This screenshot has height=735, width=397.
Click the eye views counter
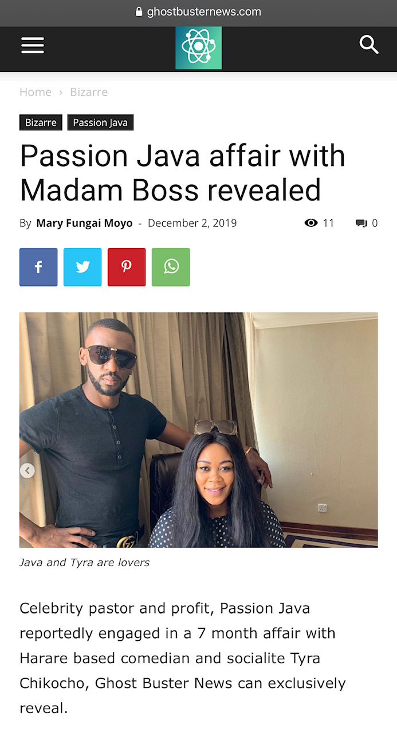click(x=311, y=223)
